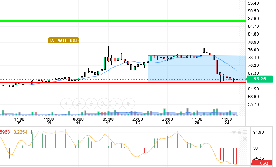Viewport: 276px width, 167px height.
Task: Click the 73.10 price axis label
Action: point(253,58)
